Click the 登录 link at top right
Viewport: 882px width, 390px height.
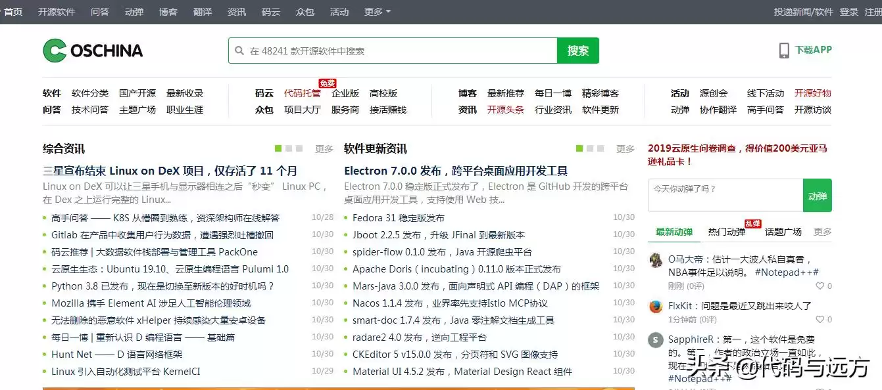pos(848,11)
